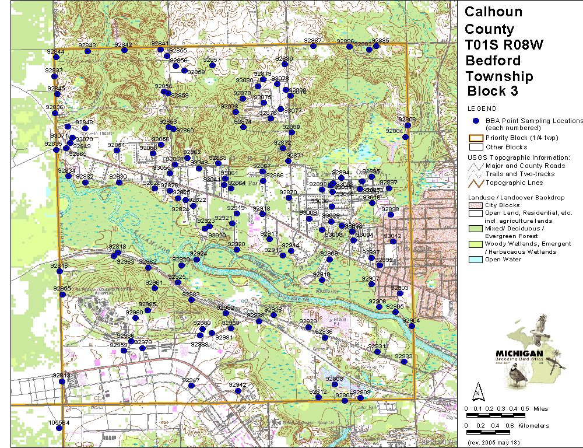Select sampling location 92942
This screenshot has width=583, height=448.
click(x=238, y=391)
